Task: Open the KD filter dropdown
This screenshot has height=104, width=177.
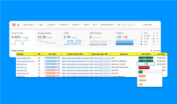Action: (x=95, y=25)
